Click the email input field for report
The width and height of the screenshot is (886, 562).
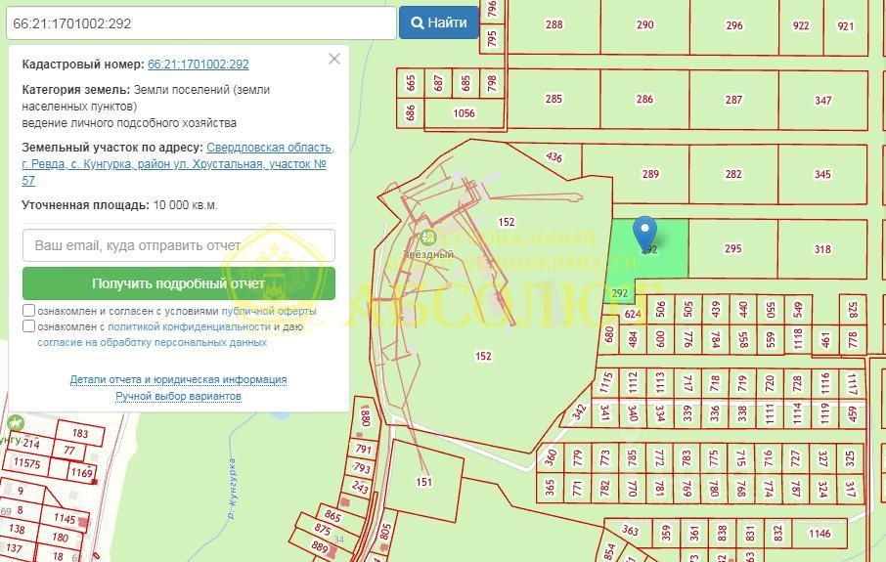[179, 245]
